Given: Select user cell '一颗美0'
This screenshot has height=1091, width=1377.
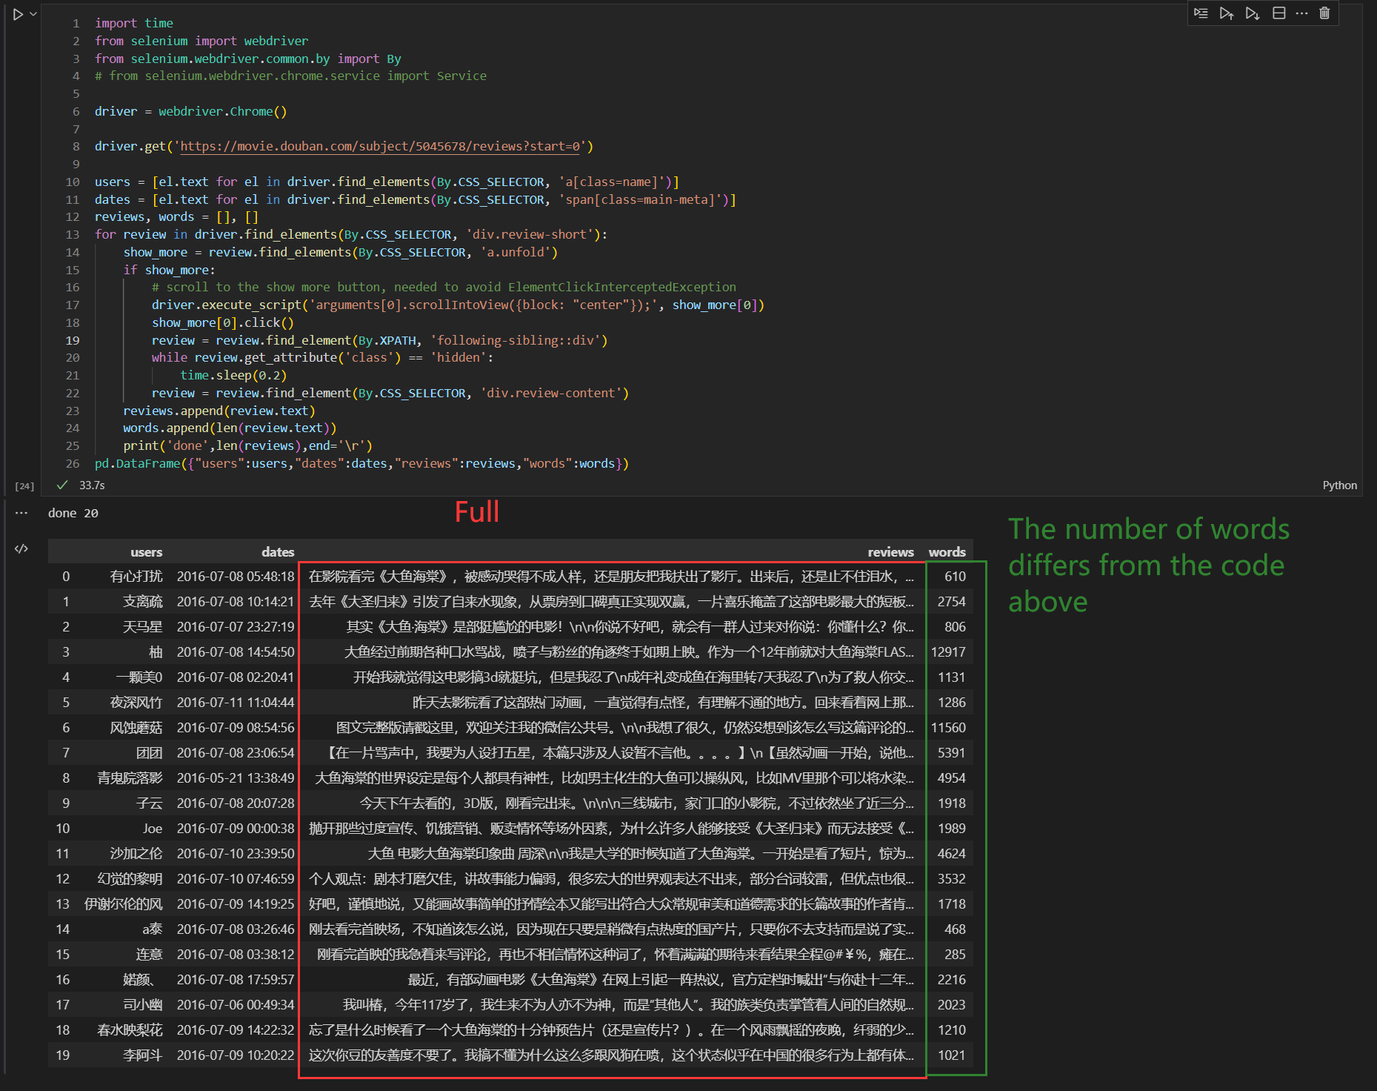Looking at the screenshot, I should point(139,677).
